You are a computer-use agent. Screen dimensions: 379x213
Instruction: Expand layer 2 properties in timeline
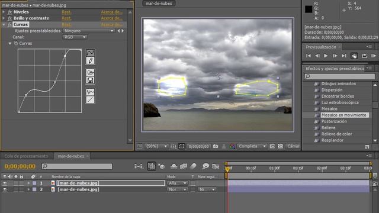(28, 189)
